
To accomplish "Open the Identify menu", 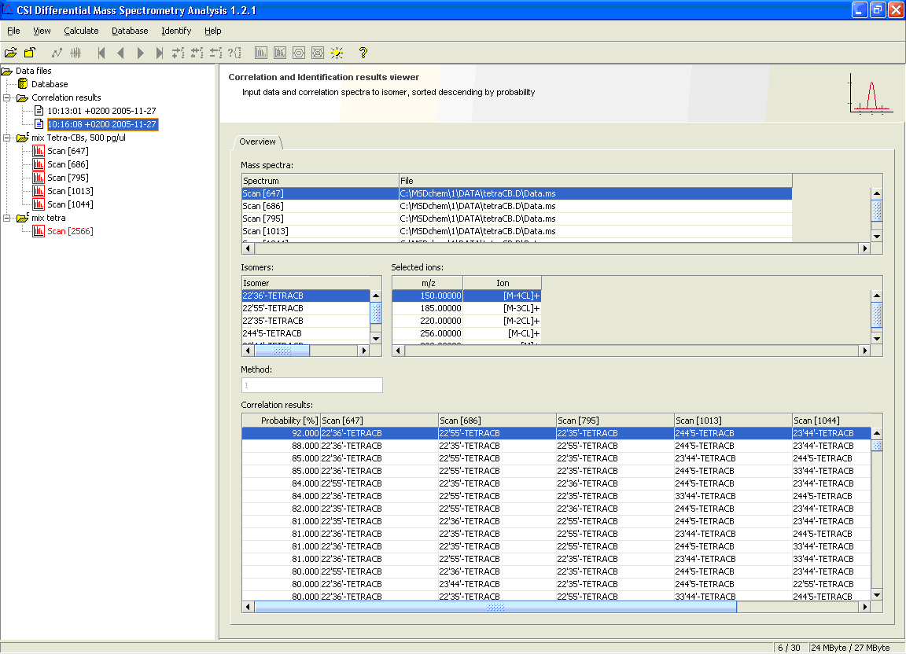I will coord(176,31).
